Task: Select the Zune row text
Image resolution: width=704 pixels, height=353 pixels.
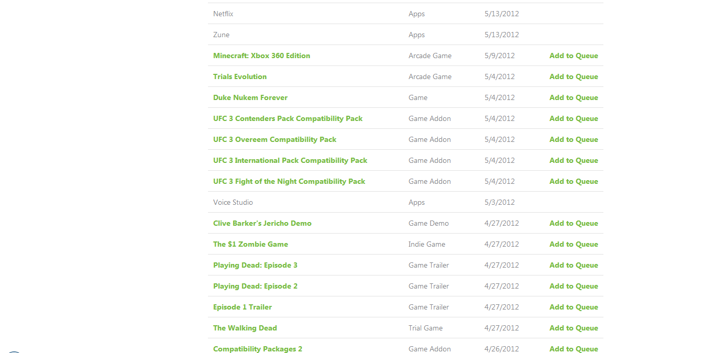Action: tap(221, 35)
